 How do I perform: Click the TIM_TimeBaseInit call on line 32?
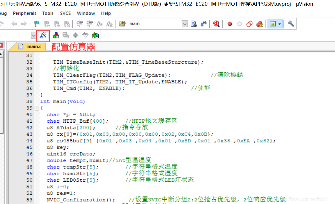click(x=128, y=62)
